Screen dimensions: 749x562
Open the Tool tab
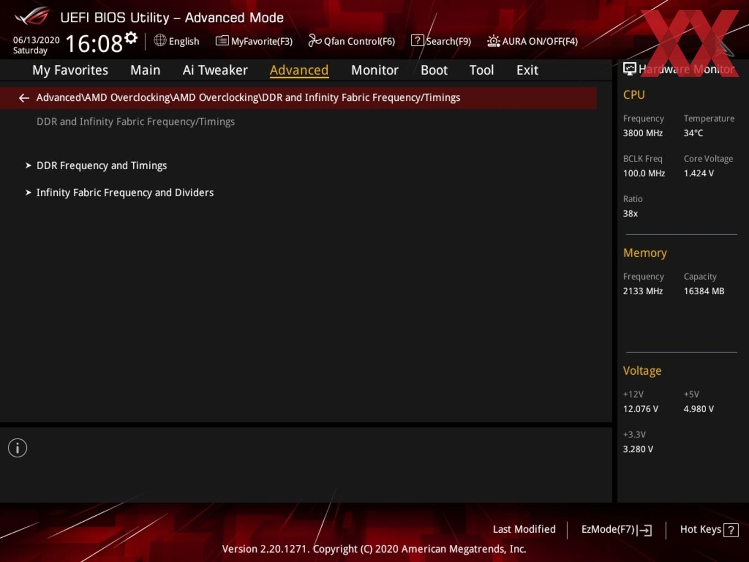click(482, 70)
